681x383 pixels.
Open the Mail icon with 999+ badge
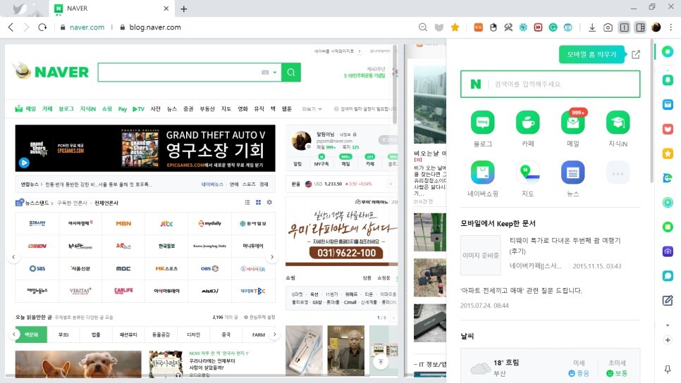point(573,123)
